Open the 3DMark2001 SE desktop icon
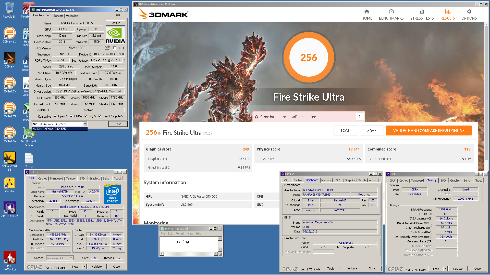490x275 pixels. (x=9, y=161)
